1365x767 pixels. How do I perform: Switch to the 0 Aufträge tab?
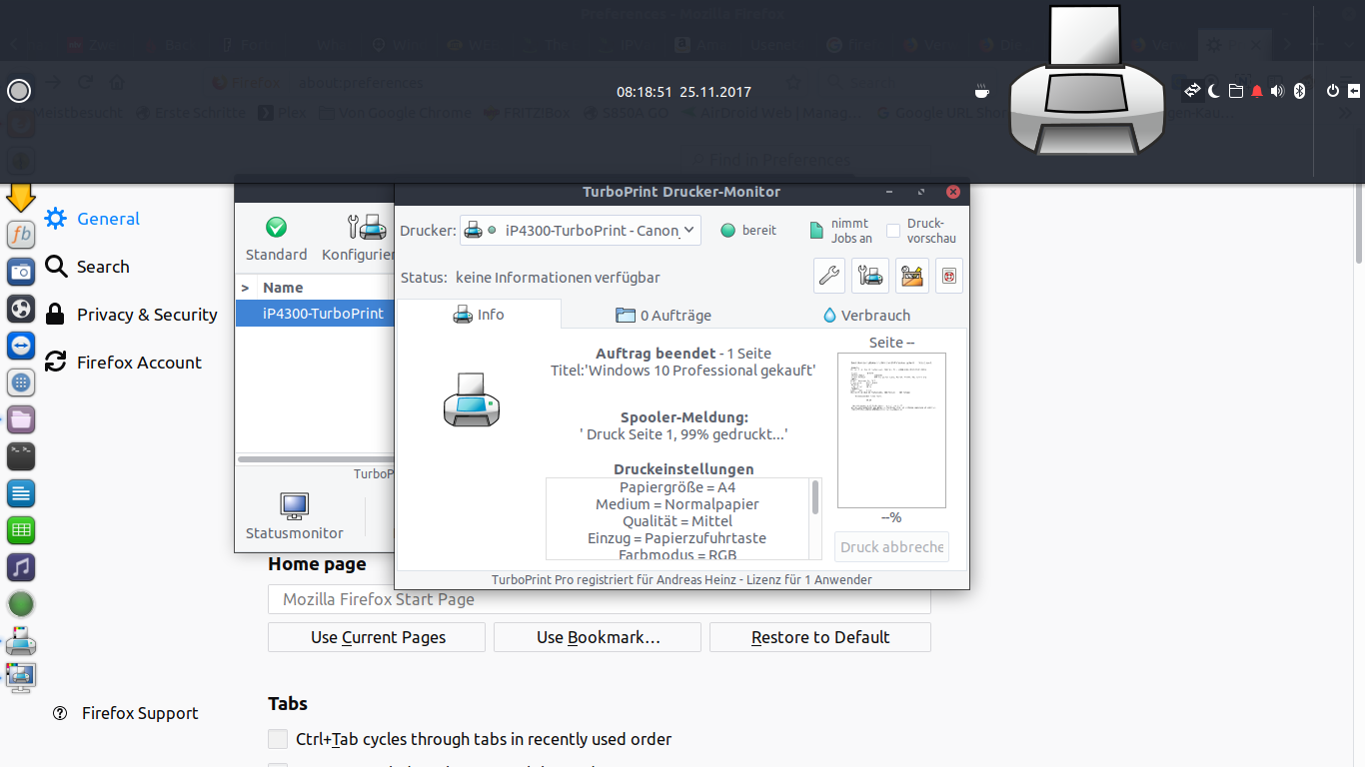click(x=664, y=315)
